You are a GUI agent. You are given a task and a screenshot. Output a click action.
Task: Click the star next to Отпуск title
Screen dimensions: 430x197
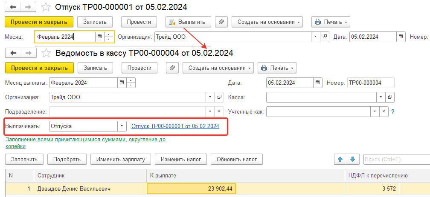46,7
